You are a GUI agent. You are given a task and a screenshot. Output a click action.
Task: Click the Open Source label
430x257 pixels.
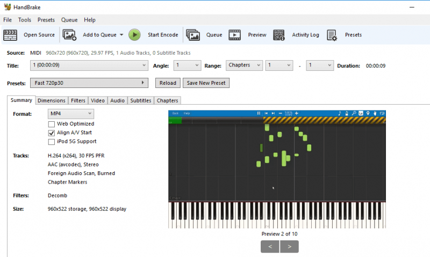(39, 35)
